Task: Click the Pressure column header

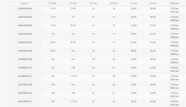Action: tap(174, 3)
